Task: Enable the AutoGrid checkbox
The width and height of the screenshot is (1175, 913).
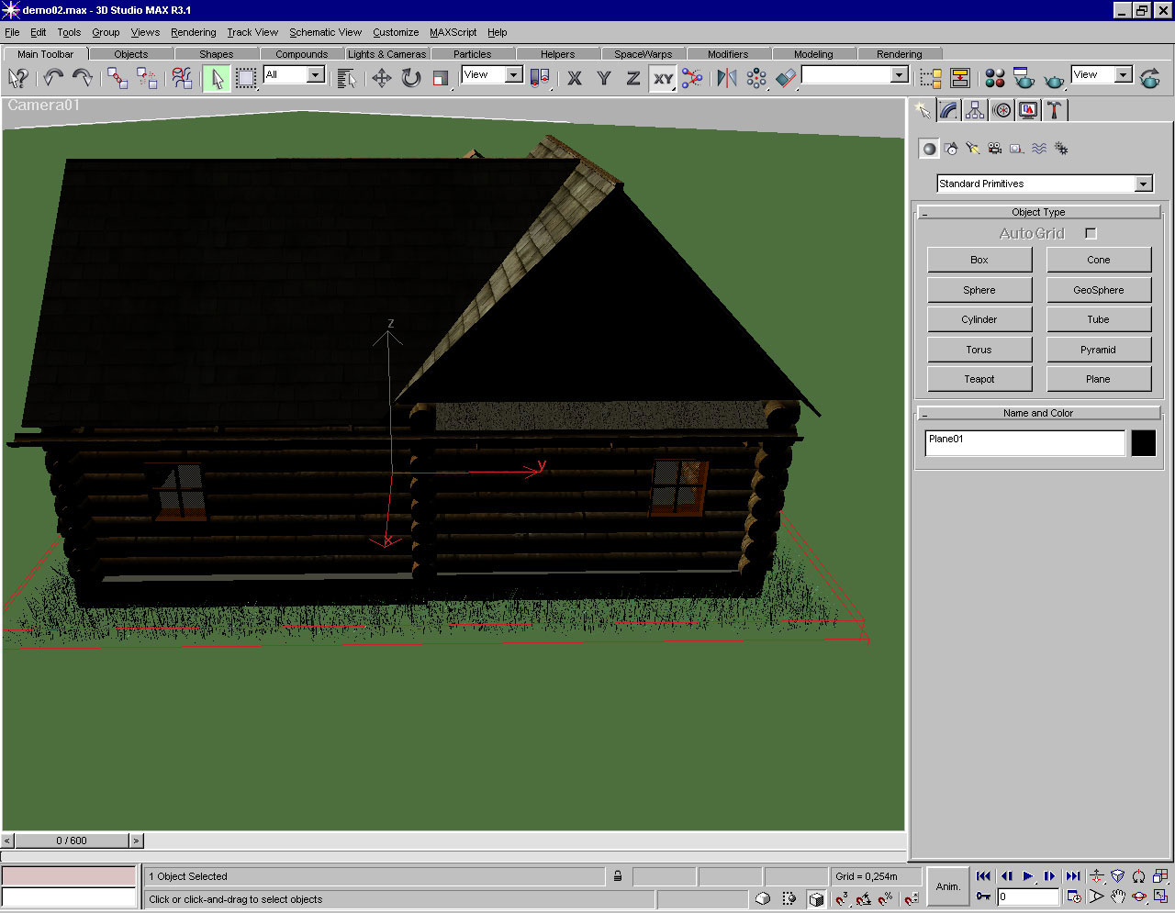Action: coord(1091,234)
